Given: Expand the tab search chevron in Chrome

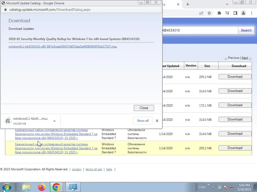Looking at the screenshot, I should pos(227,4).
